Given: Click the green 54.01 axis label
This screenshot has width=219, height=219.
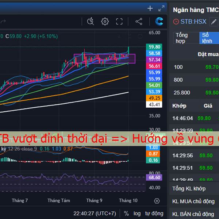Looking at the screenshot, I should 154,85.
